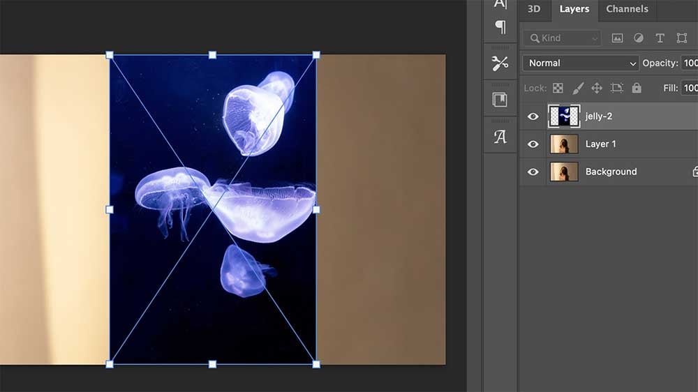Open the Glyphs panel icon

(x=500, y=137)
